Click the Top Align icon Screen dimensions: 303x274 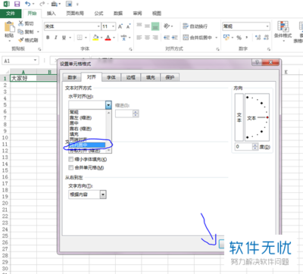pyautogui.click(x=139, y=26)
